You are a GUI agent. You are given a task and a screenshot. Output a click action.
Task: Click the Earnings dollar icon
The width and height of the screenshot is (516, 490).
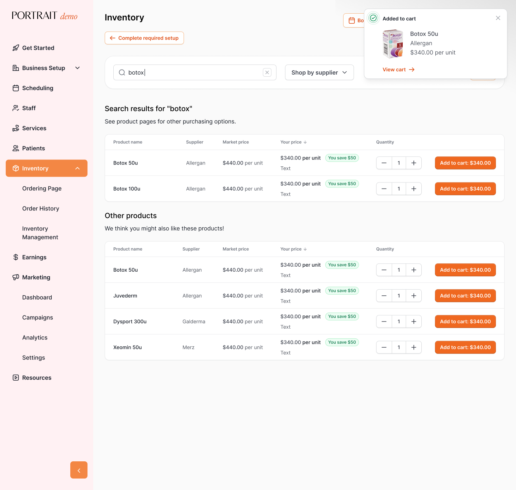tap(16, 257)
